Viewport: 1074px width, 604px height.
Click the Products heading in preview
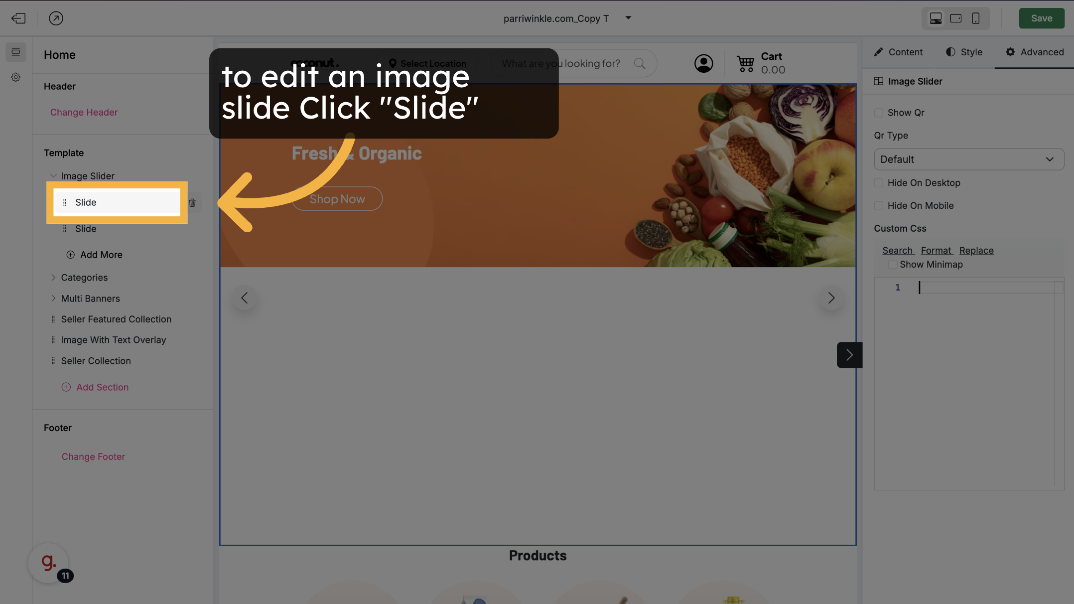(537, 556)
